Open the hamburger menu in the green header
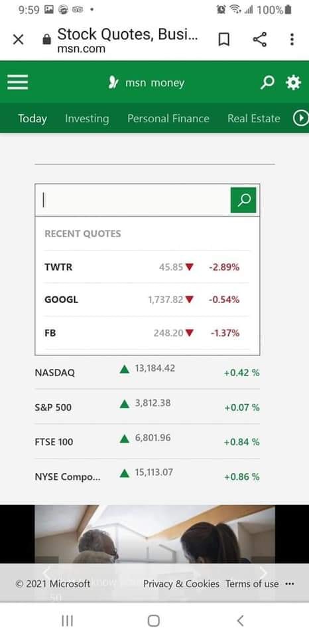Screen dimensions: 309x638 coord(18,82)
